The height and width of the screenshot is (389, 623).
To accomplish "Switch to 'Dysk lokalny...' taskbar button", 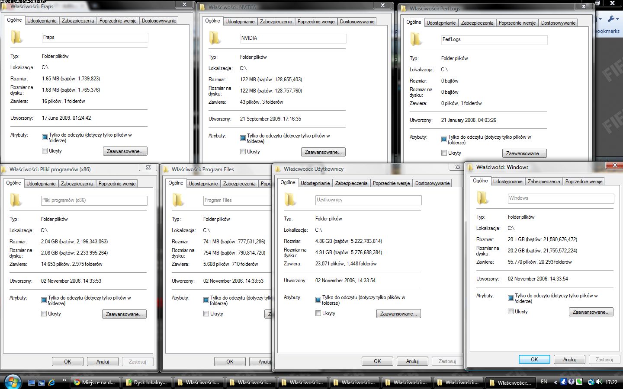I will [147, 383].
